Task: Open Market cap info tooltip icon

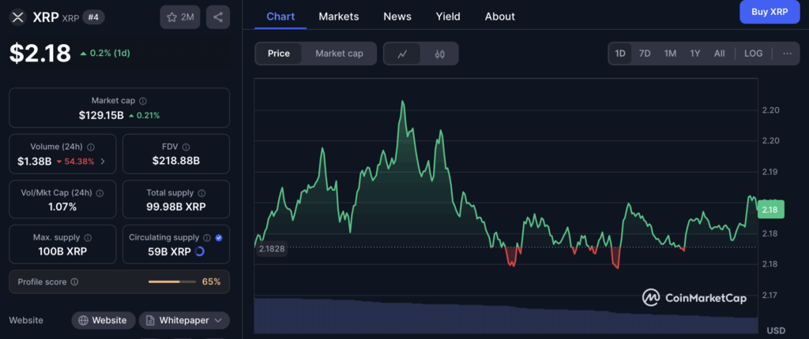Action: point(143,101)
